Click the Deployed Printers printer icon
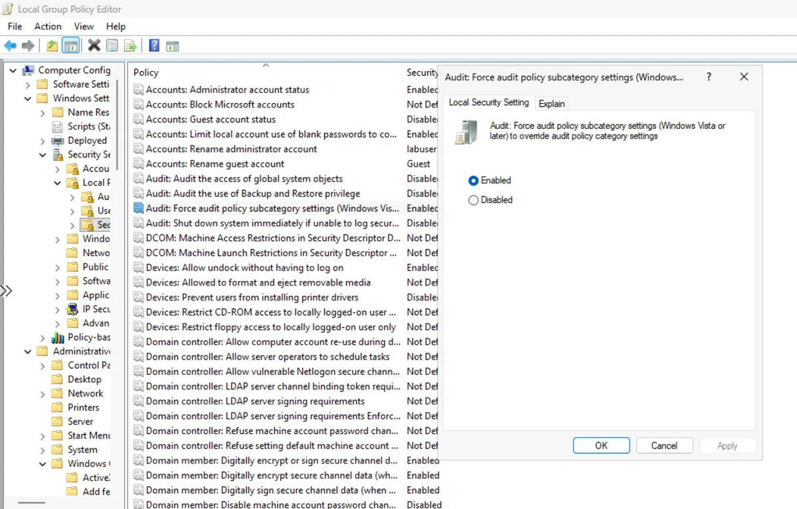The image size is (797, 509). click(x=58, y=140)
